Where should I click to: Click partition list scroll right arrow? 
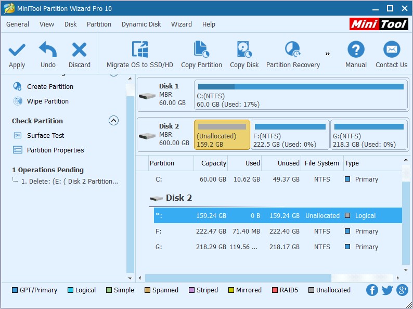[398, 278]
